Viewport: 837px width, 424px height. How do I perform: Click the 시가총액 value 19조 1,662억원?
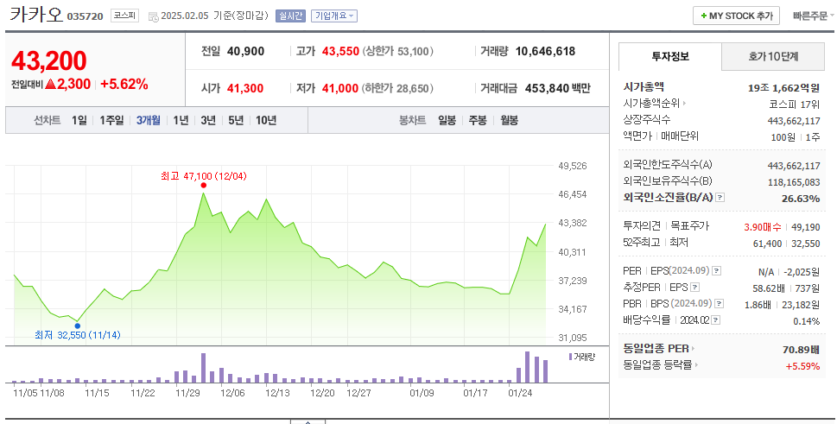783,88
